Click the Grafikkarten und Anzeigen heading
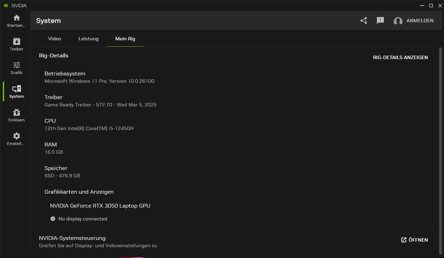 (x=79, y=192)
